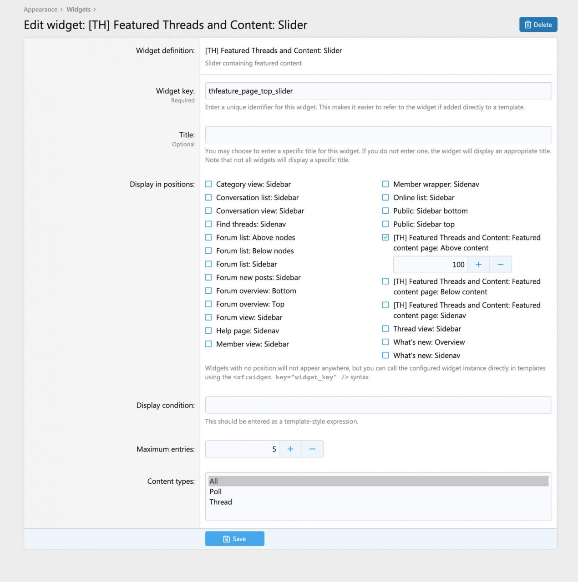Increment Maximum entries using plus icon
The width and height of the screenshot is (578, 582).
click(290, 449)
